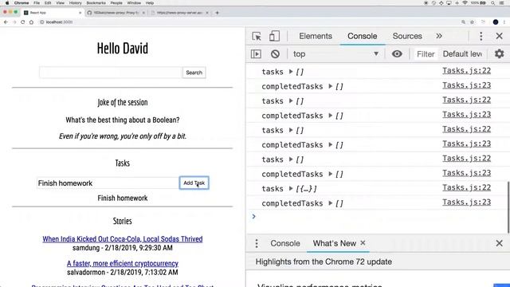Bookmark the page with the star icon
Viewport: 510px width, 287px height.
[473, 22]
